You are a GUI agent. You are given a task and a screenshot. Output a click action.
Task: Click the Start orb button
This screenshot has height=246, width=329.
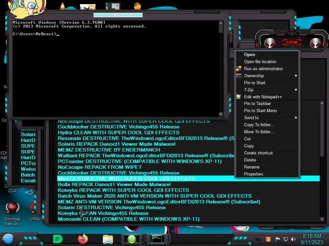(x=8, y=239)
